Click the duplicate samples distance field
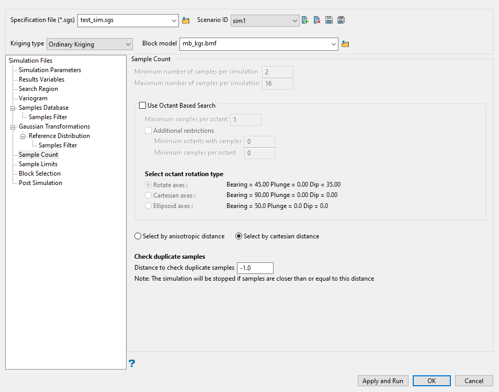 pyautogui.click(x=255, y=268)
